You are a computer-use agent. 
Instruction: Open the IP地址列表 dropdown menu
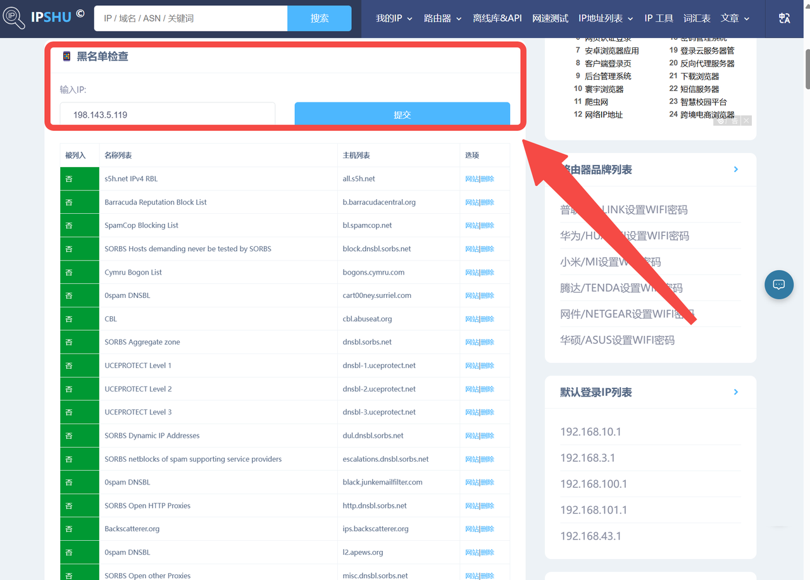606,18
